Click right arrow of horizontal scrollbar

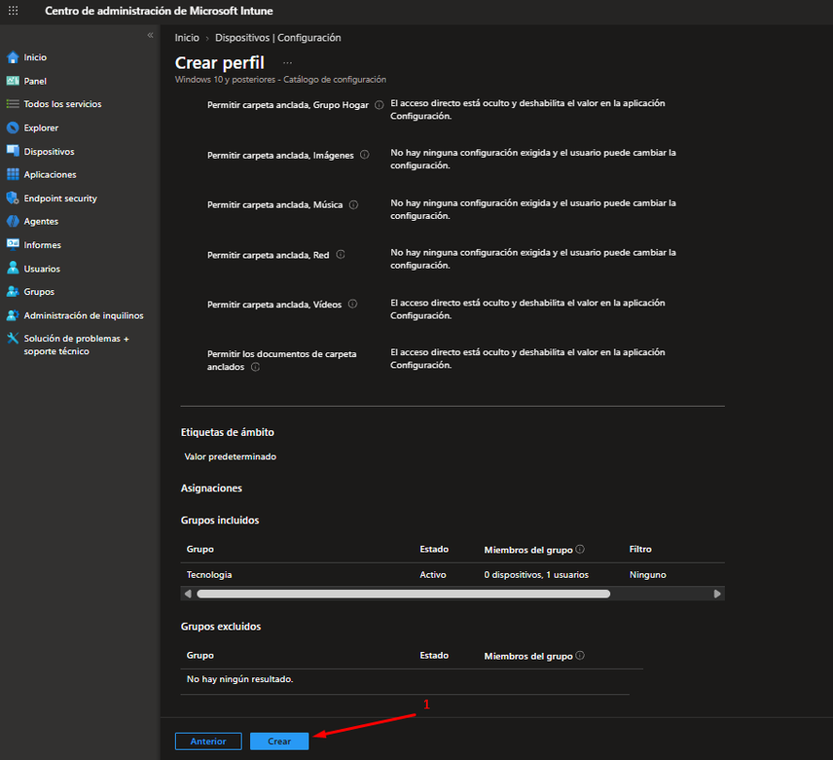(x=717, y=594)
